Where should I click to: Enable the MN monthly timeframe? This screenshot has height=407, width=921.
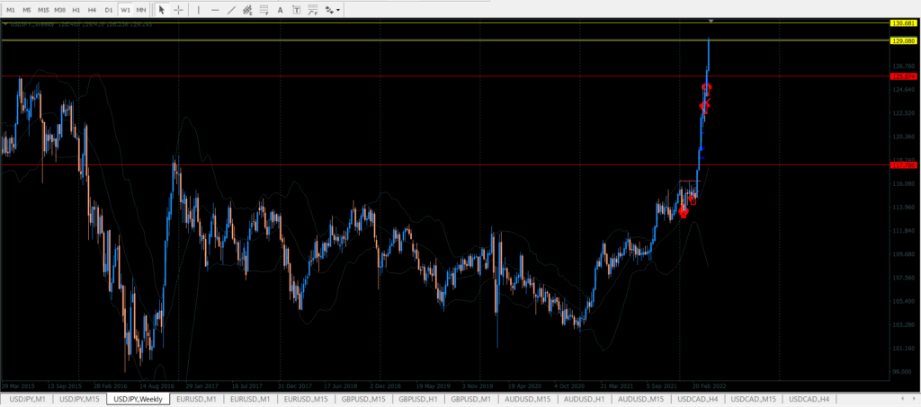(141, 10)
